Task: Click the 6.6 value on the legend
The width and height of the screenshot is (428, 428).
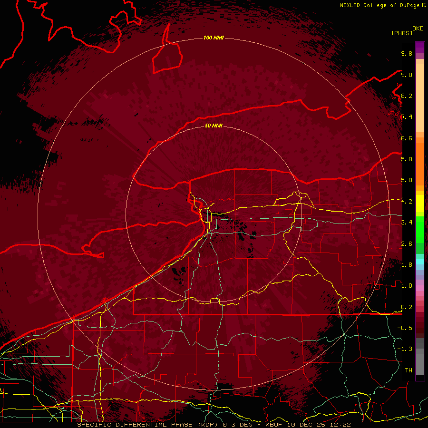Action: coord(407,138)
